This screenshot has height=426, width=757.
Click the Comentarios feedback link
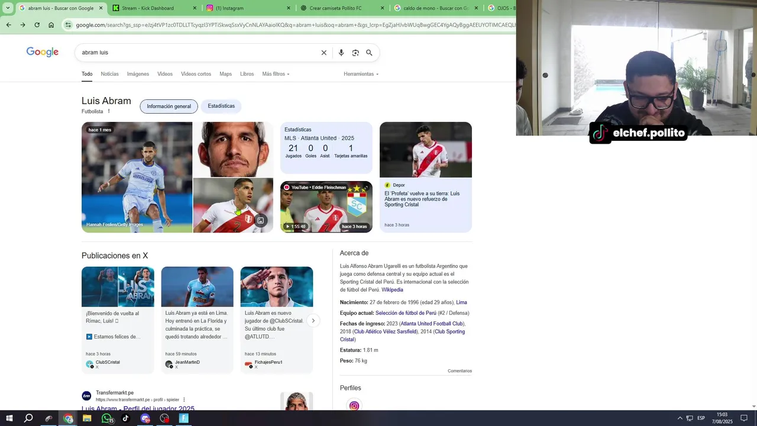[460, 371]
